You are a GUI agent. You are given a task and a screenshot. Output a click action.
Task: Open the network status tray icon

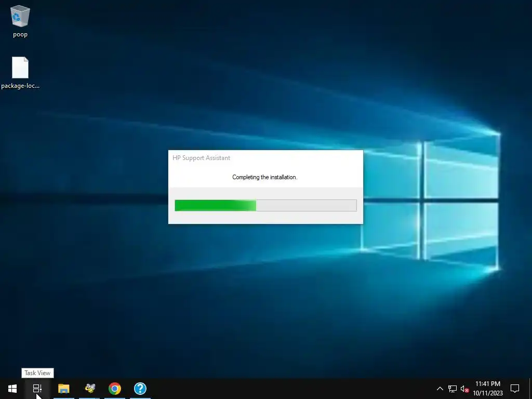[x=453, y=389]
